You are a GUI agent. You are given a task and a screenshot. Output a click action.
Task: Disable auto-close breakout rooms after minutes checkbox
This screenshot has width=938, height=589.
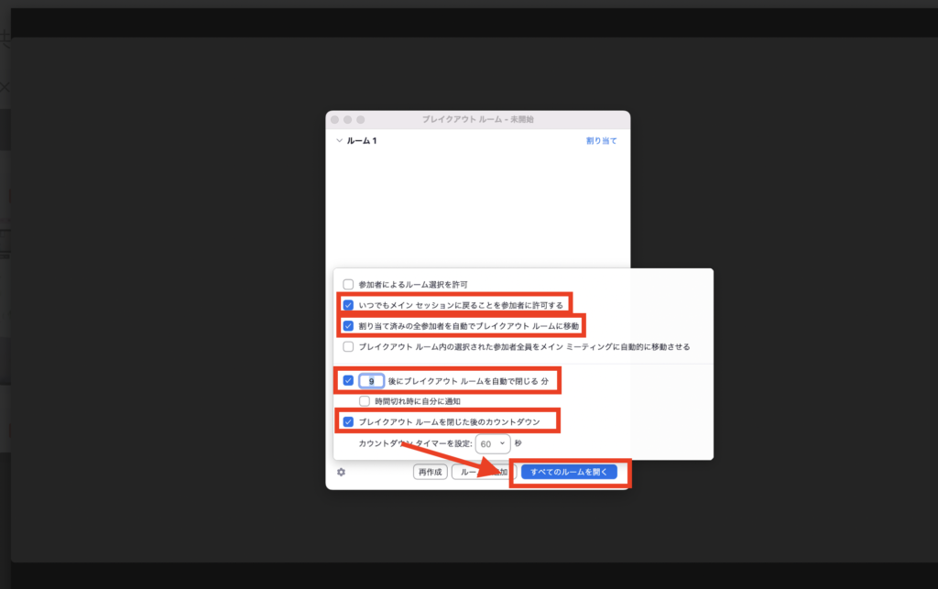pyautogui.click(x=348, y=380)
